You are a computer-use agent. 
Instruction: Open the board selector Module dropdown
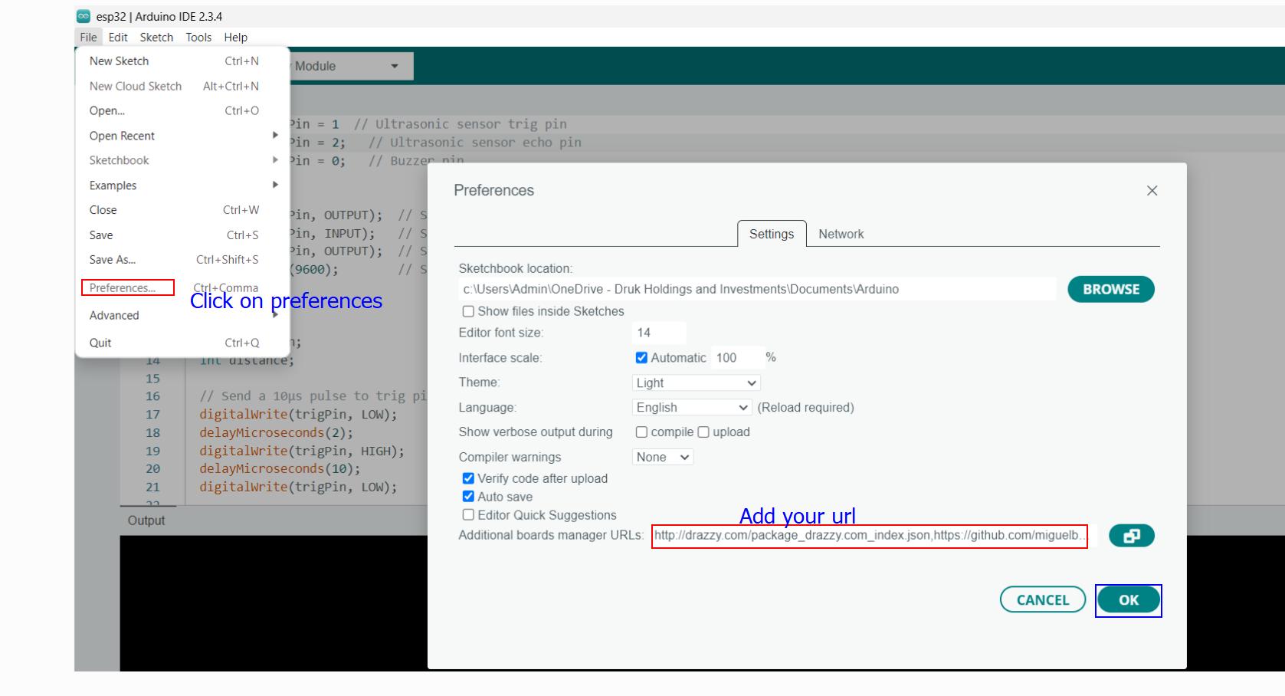tap(351, 66)
